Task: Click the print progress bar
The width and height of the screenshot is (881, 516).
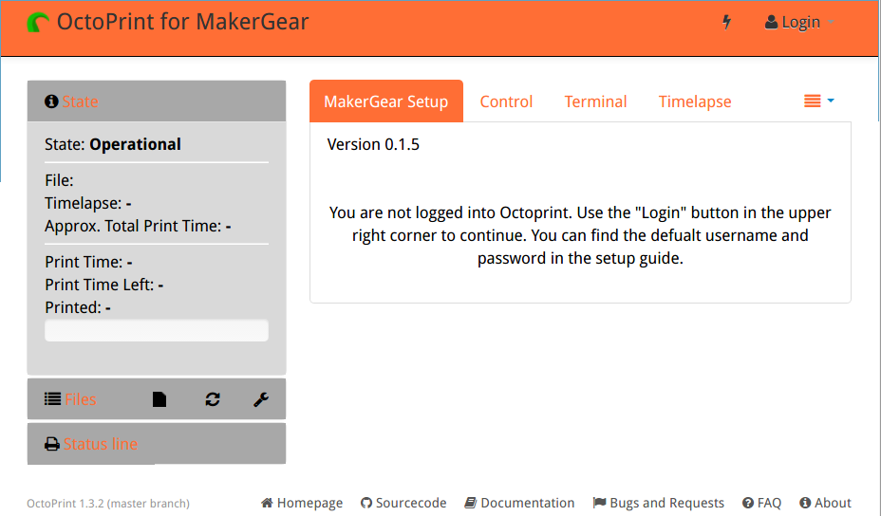Action: pyautogui.click(x=157, y=330)
